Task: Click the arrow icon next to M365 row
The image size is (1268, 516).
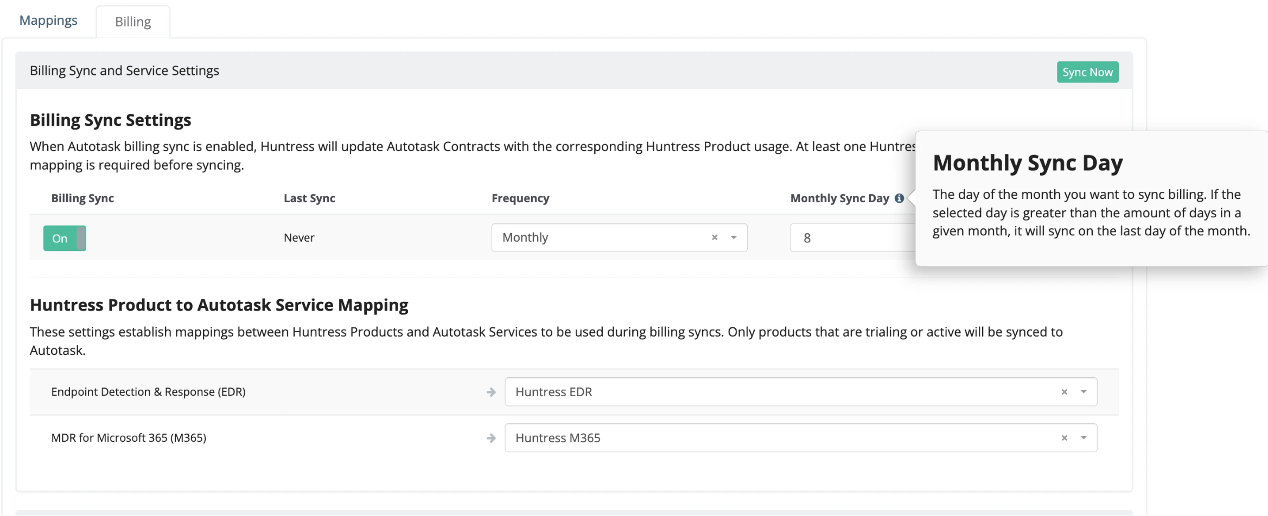Action: tap(491, 438)
